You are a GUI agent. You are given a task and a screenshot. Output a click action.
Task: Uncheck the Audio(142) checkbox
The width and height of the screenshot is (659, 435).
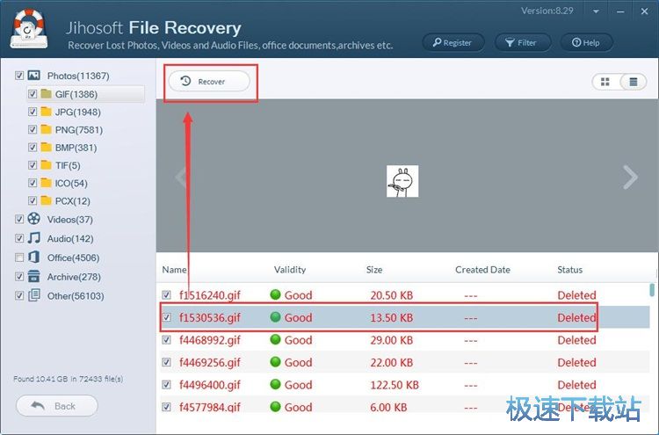pos(19,238)
